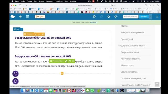Screen dimensions: 168x94
Task: Delete the column using orange X
Action: click(x=43, y=34)
